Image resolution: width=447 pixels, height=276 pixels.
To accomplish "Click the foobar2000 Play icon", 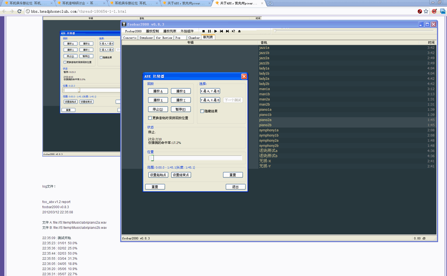I will click(215, 31).
